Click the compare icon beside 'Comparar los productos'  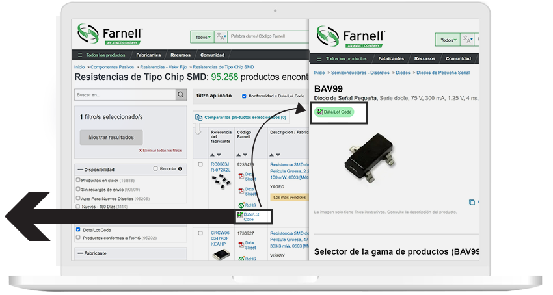199,118
